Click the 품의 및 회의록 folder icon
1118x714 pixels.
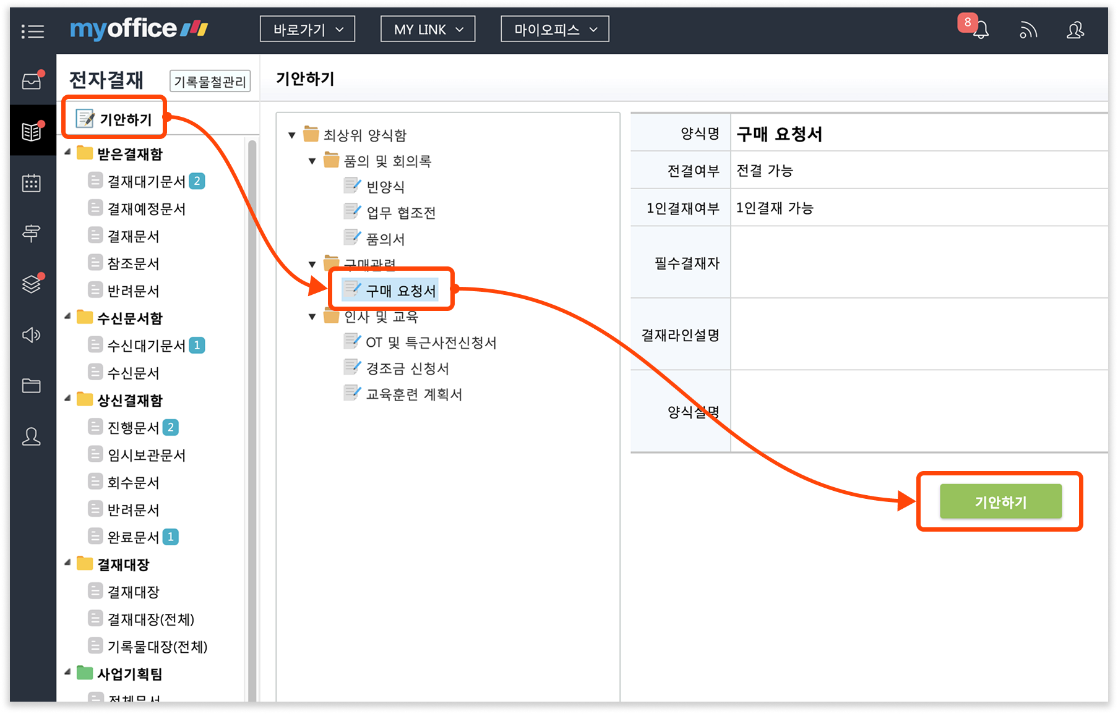point(332,160)
